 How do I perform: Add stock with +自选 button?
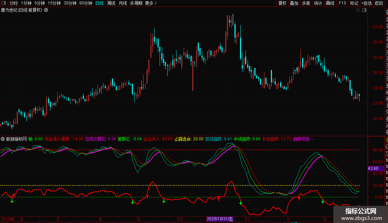(x=366, y=3)
